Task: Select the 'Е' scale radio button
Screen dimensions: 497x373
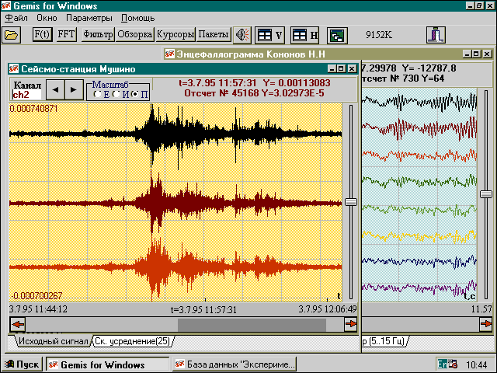Action: coord(97,94)
